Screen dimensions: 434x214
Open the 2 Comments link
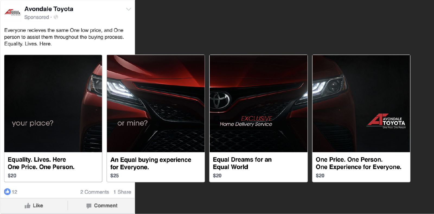tap(95, 192)
